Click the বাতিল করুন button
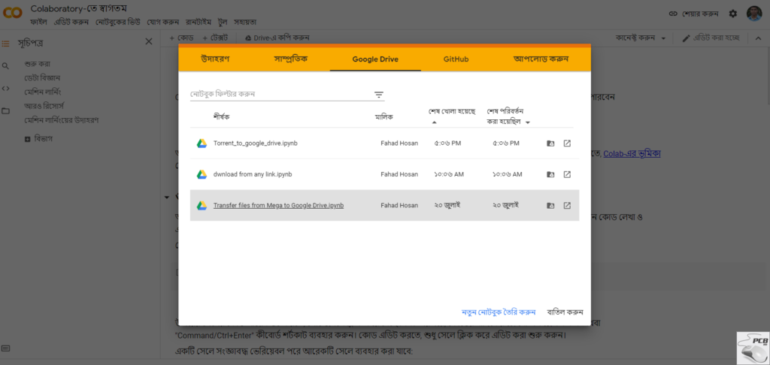 pos(565,312)
